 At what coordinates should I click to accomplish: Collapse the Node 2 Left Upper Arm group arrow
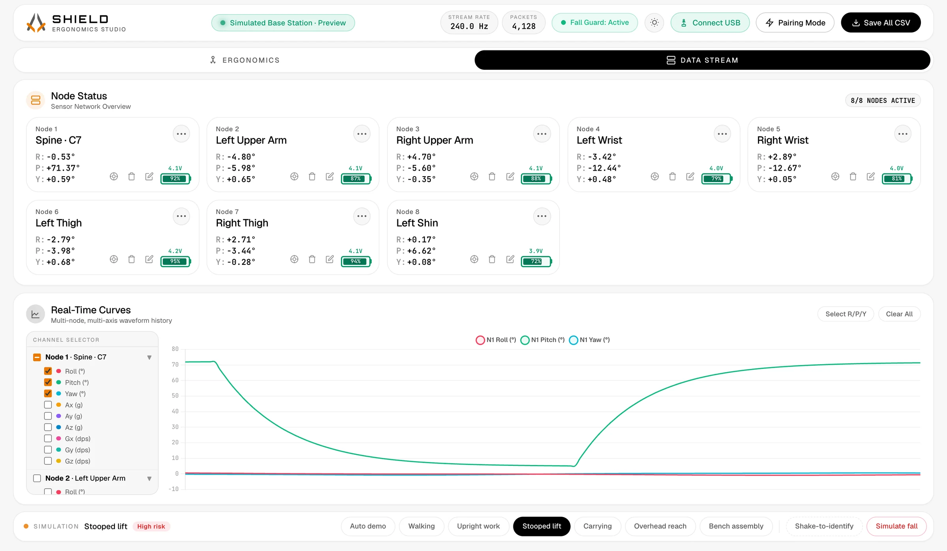[x=149, y=478]
